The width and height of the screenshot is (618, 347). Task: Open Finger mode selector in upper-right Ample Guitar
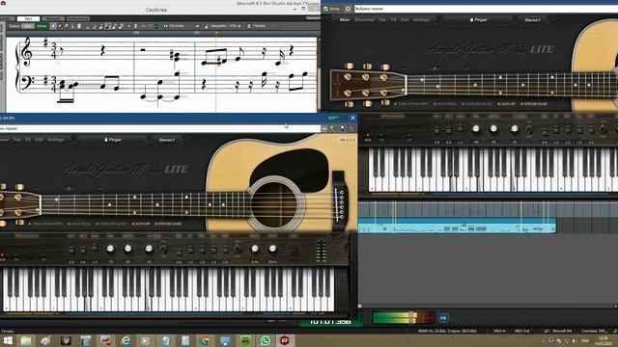coord(479,19)
